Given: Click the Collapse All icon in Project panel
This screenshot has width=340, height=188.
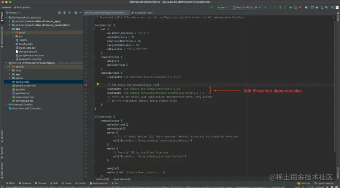Looking at the screenshot, I should [x=69, y=13].
